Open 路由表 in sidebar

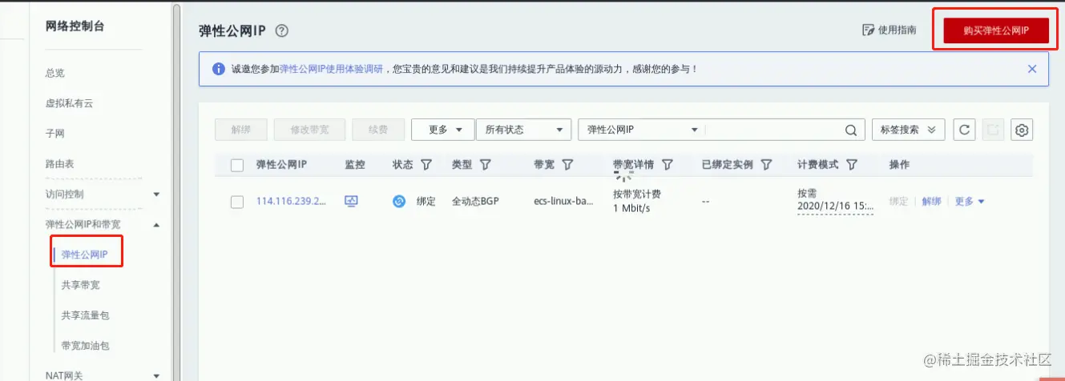point(60,163)
